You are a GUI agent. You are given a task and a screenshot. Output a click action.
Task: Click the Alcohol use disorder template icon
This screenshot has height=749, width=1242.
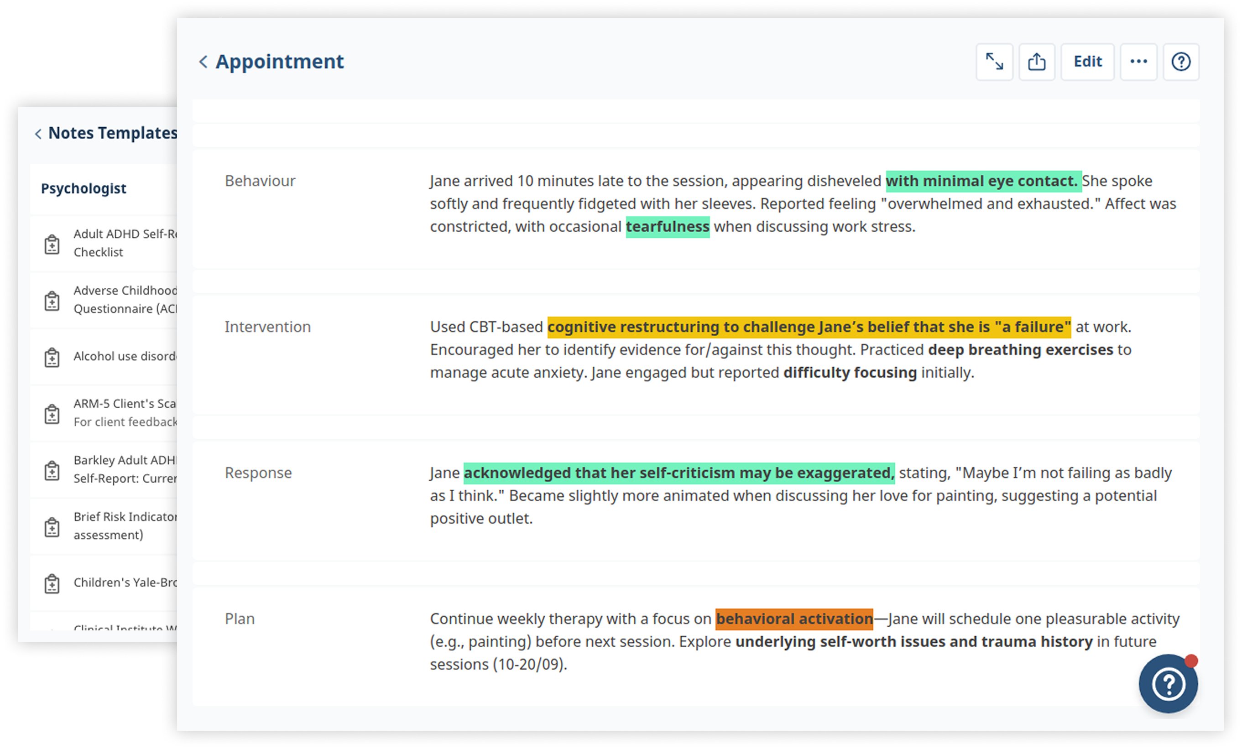pyautogui.click(x=52, y=357)
